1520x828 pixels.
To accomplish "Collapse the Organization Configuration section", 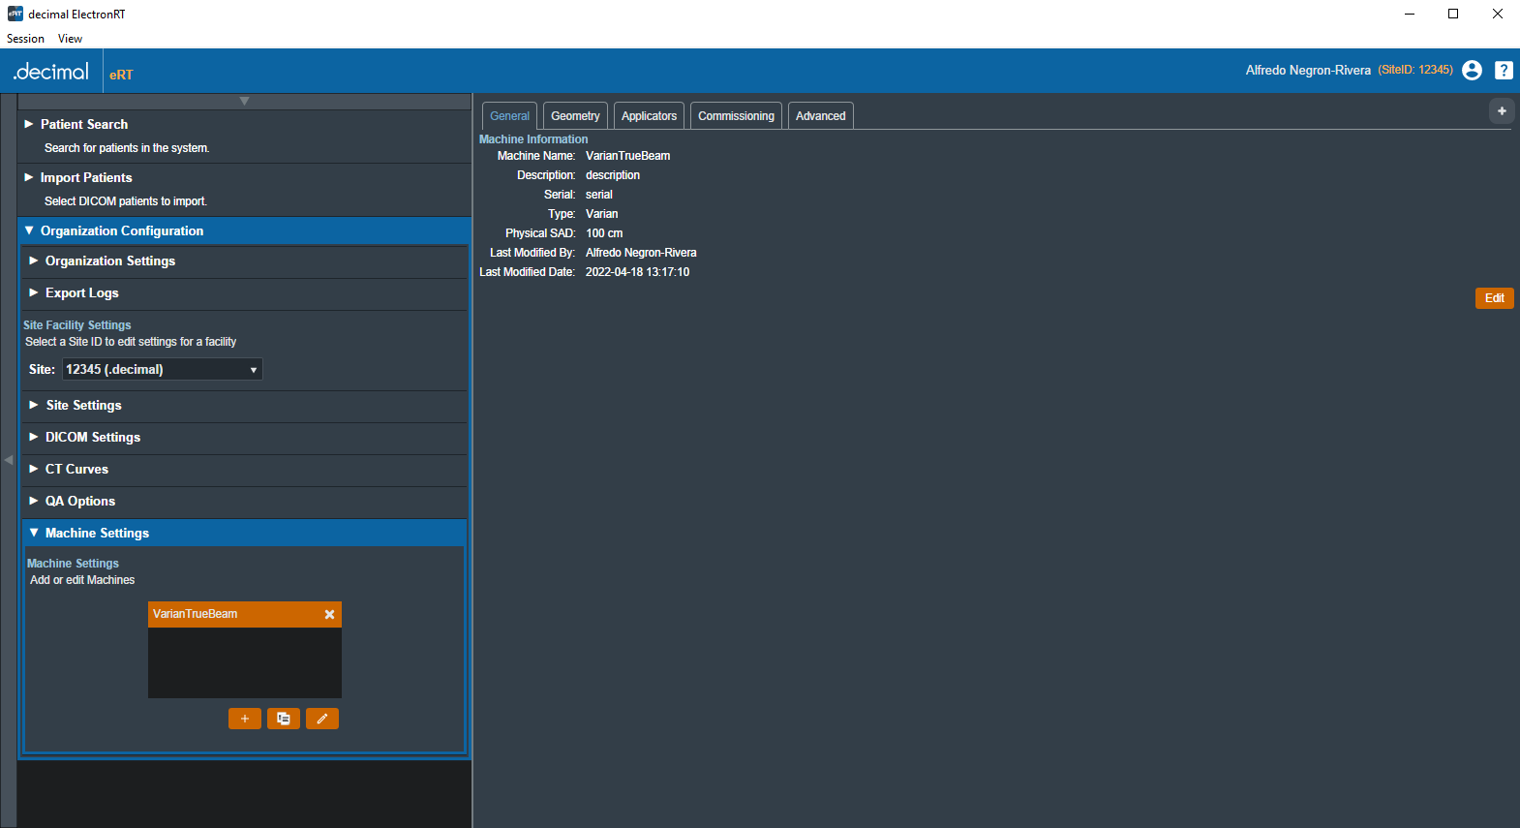I will (122, 231).
